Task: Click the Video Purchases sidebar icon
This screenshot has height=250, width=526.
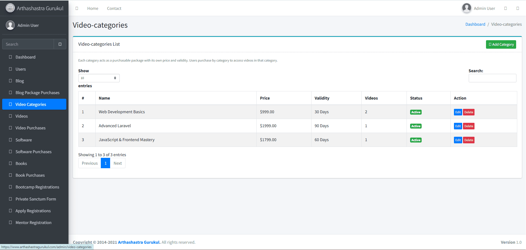Action: pyautogui.click(x=10, y=128)
